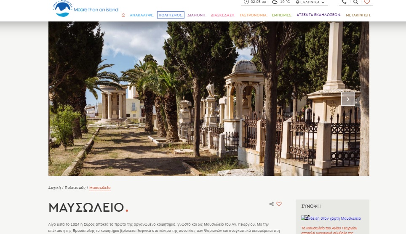This screenshot has height=234, width=406.
Task: Open the phone contact icon
Action: pyautogui.click(x=344, y=2)
